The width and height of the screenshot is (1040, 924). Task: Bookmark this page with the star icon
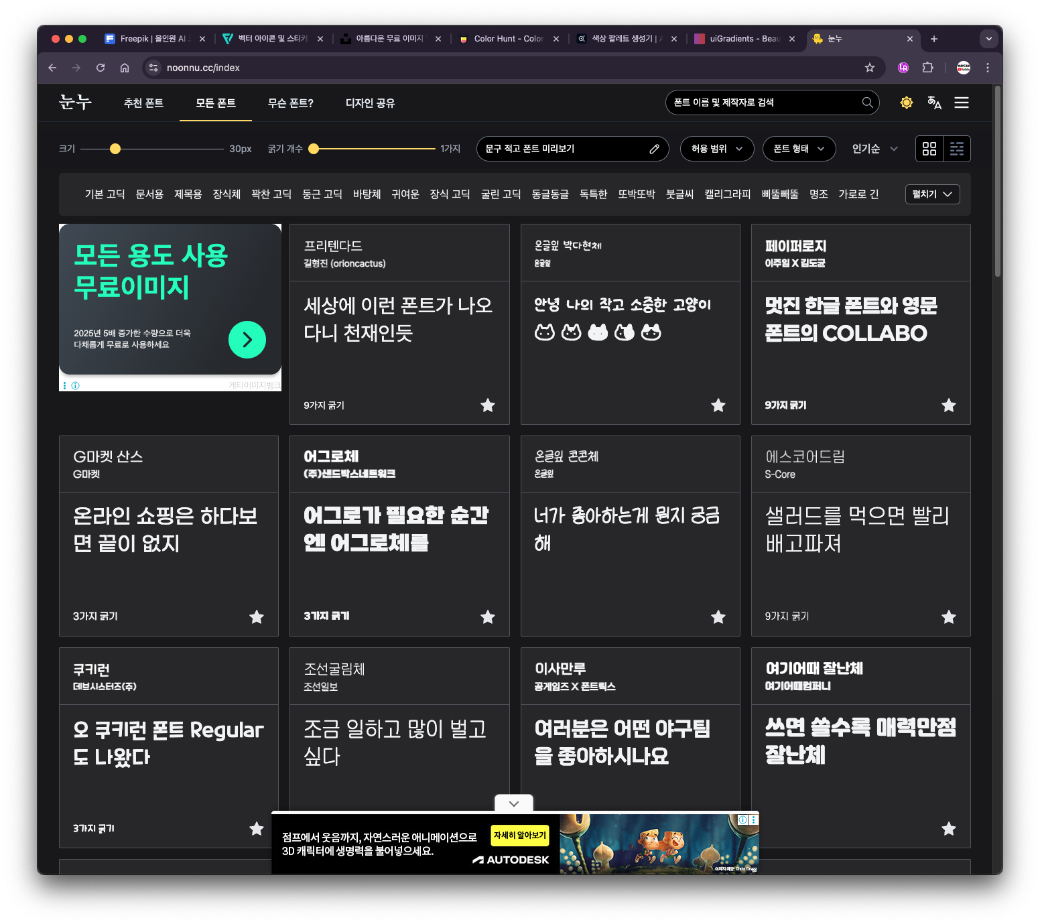click(870, 68)
